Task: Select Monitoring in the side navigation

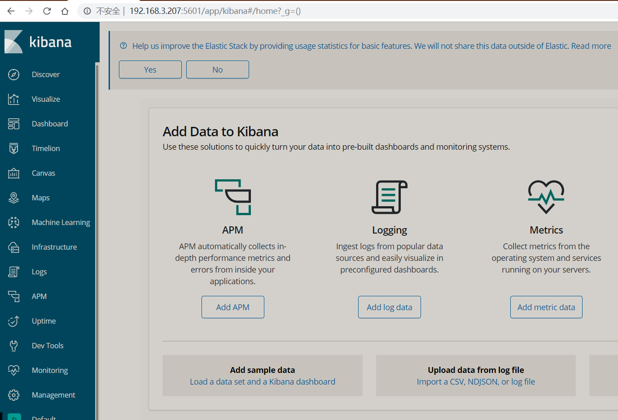Action: coord(49,370)
